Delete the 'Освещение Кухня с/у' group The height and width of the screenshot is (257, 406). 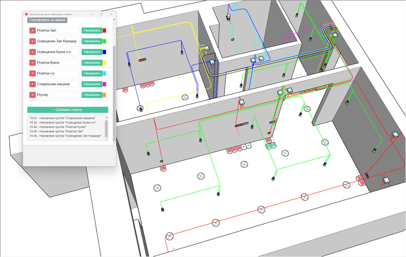coord(32,52)
